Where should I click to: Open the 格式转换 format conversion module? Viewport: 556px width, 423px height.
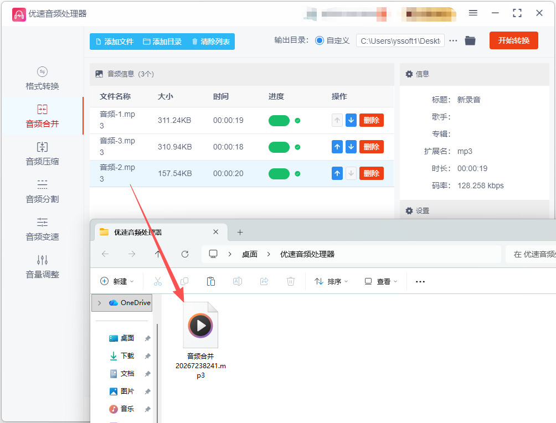[x=42, y=79]
